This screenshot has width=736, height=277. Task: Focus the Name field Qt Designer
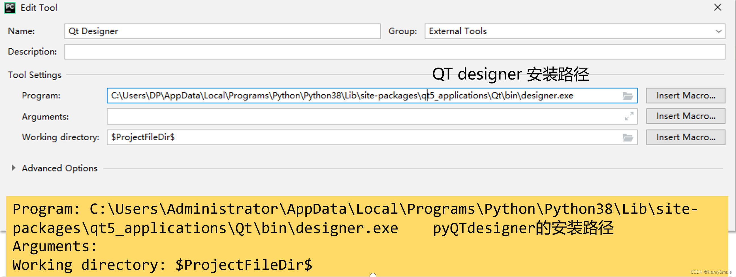222,31
